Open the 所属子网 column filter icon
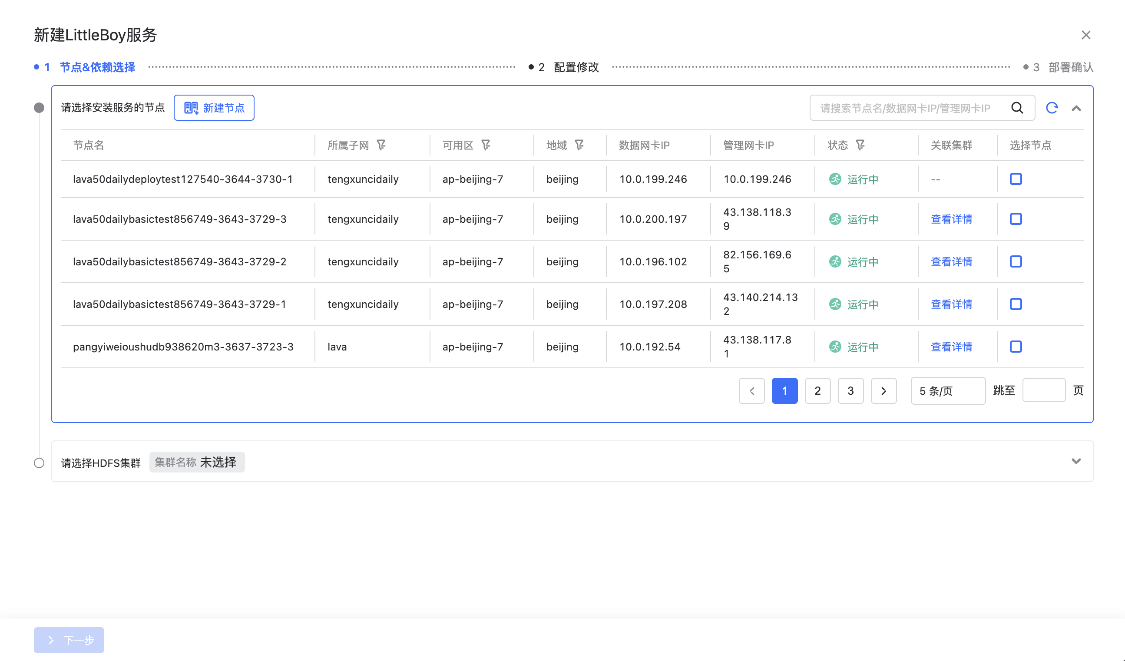Viewport: 1125px width, 661px height. coord(381,145)
